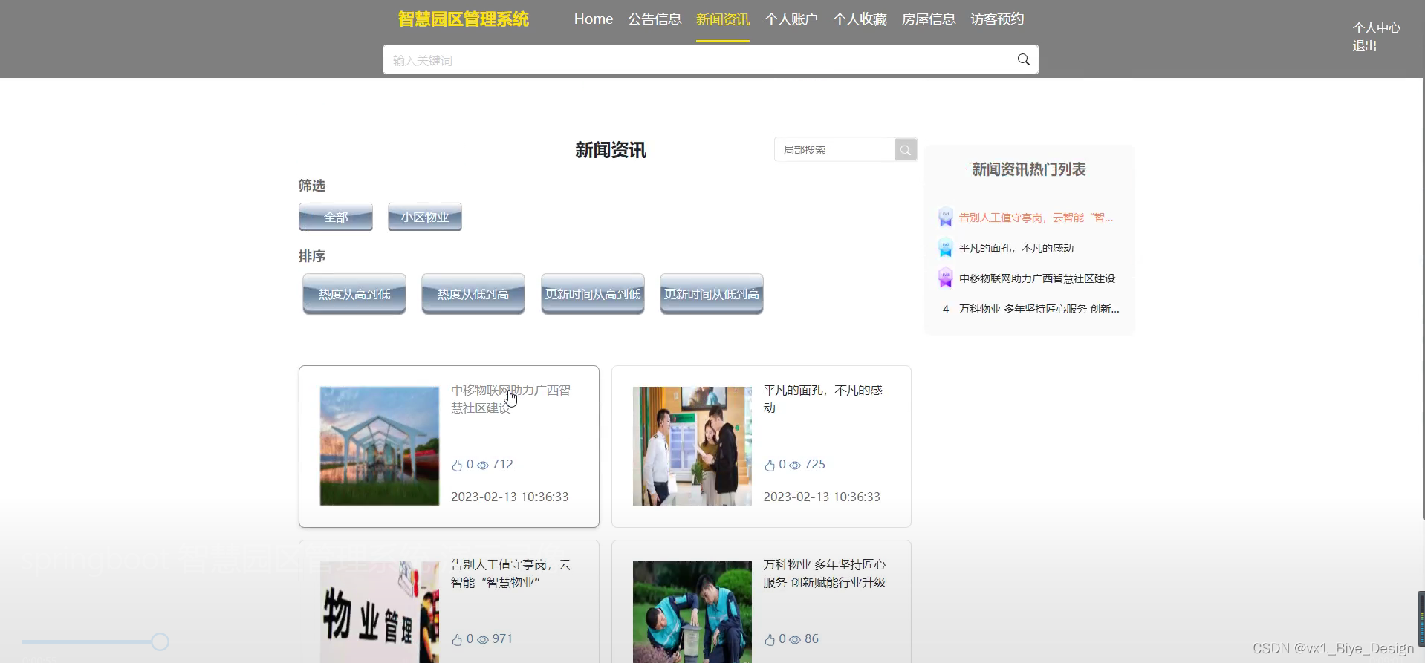Like the 平凡的面孔 article thumbs-up
Image resolution: width=1425 pixels, height=663 pixels.
770,466
